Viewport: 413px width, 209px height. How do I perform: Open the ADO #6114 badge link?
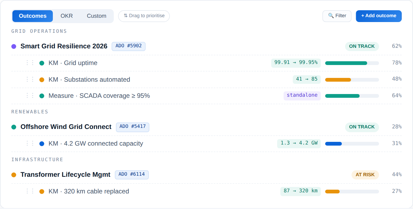[x=132, y=175]
